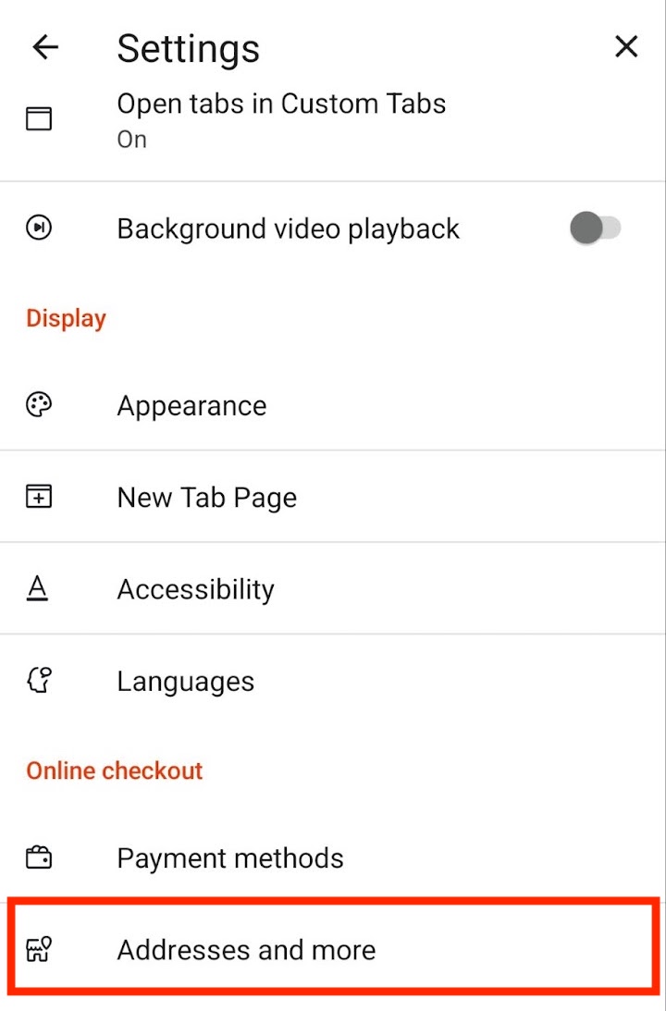The height and width of the screenshot is (1011, 666).
Task: Open Addresses and more
Action: coord(333,950)
